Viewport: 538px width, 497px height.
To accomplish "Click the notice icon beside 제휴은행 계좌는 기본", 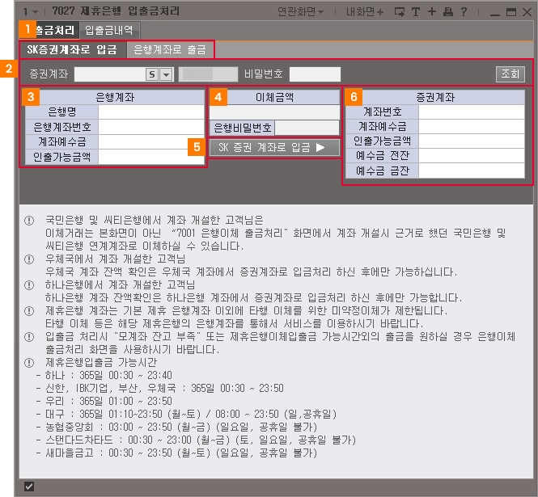I will 29,311.
